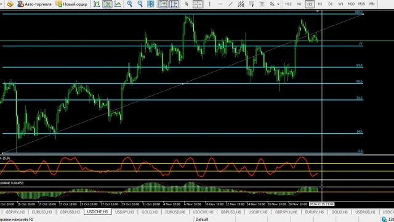Open the GBPJPY,H3 chart tab
Image resolution: width=394 pixels, height=222 pixels.
point(15,212)
